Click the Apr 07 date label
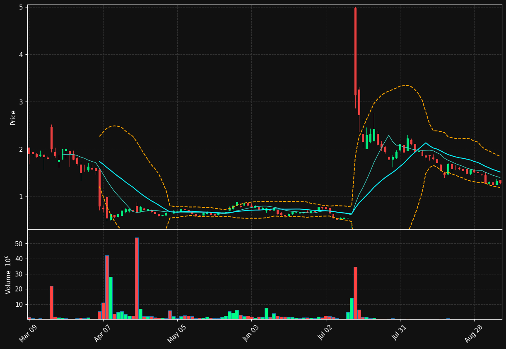Screen dimensions: 506x349 click(x=103, y=334)
